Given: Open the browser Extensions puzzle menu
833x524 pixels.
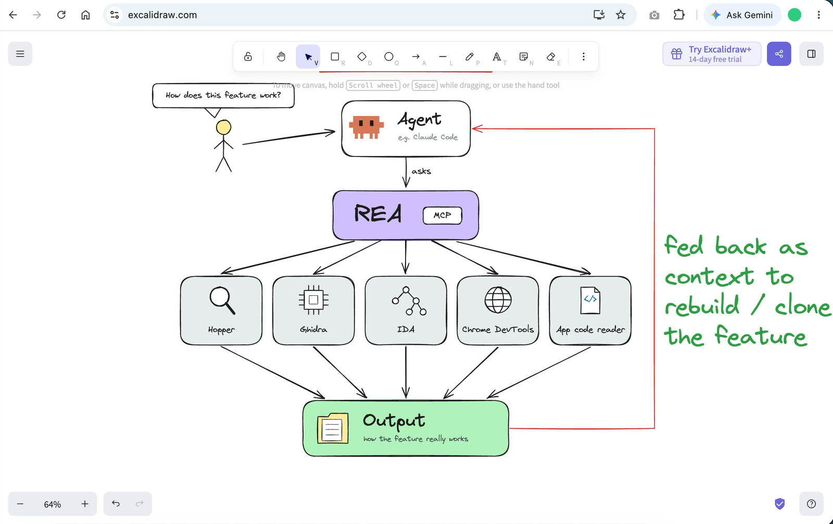Looking at the screenshot, I should coord(679,15).
